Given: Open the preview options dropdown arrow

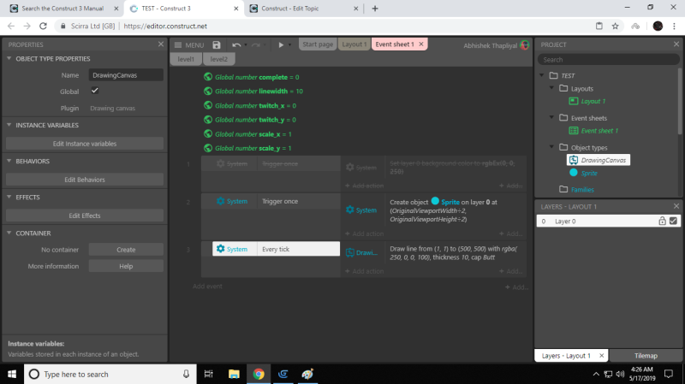Looking at the screenshot, I should coord(289,45).
